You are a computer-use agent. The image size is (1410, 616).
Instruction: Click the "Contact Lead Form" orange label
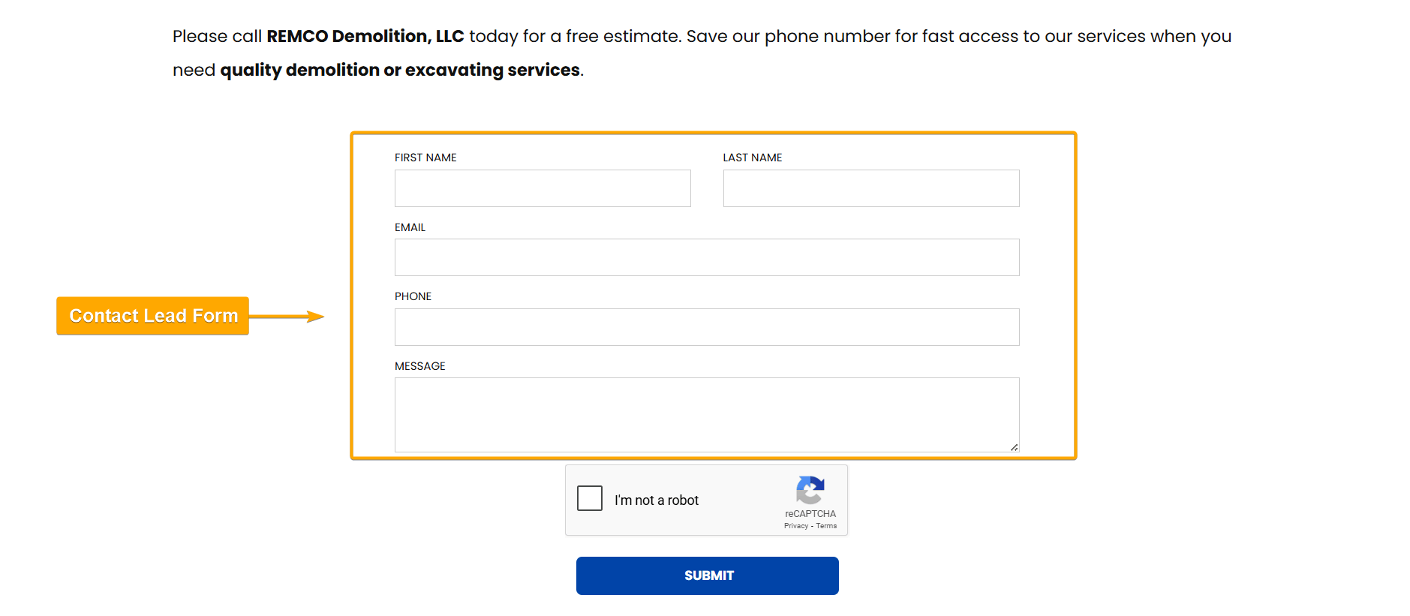point(152,315)
